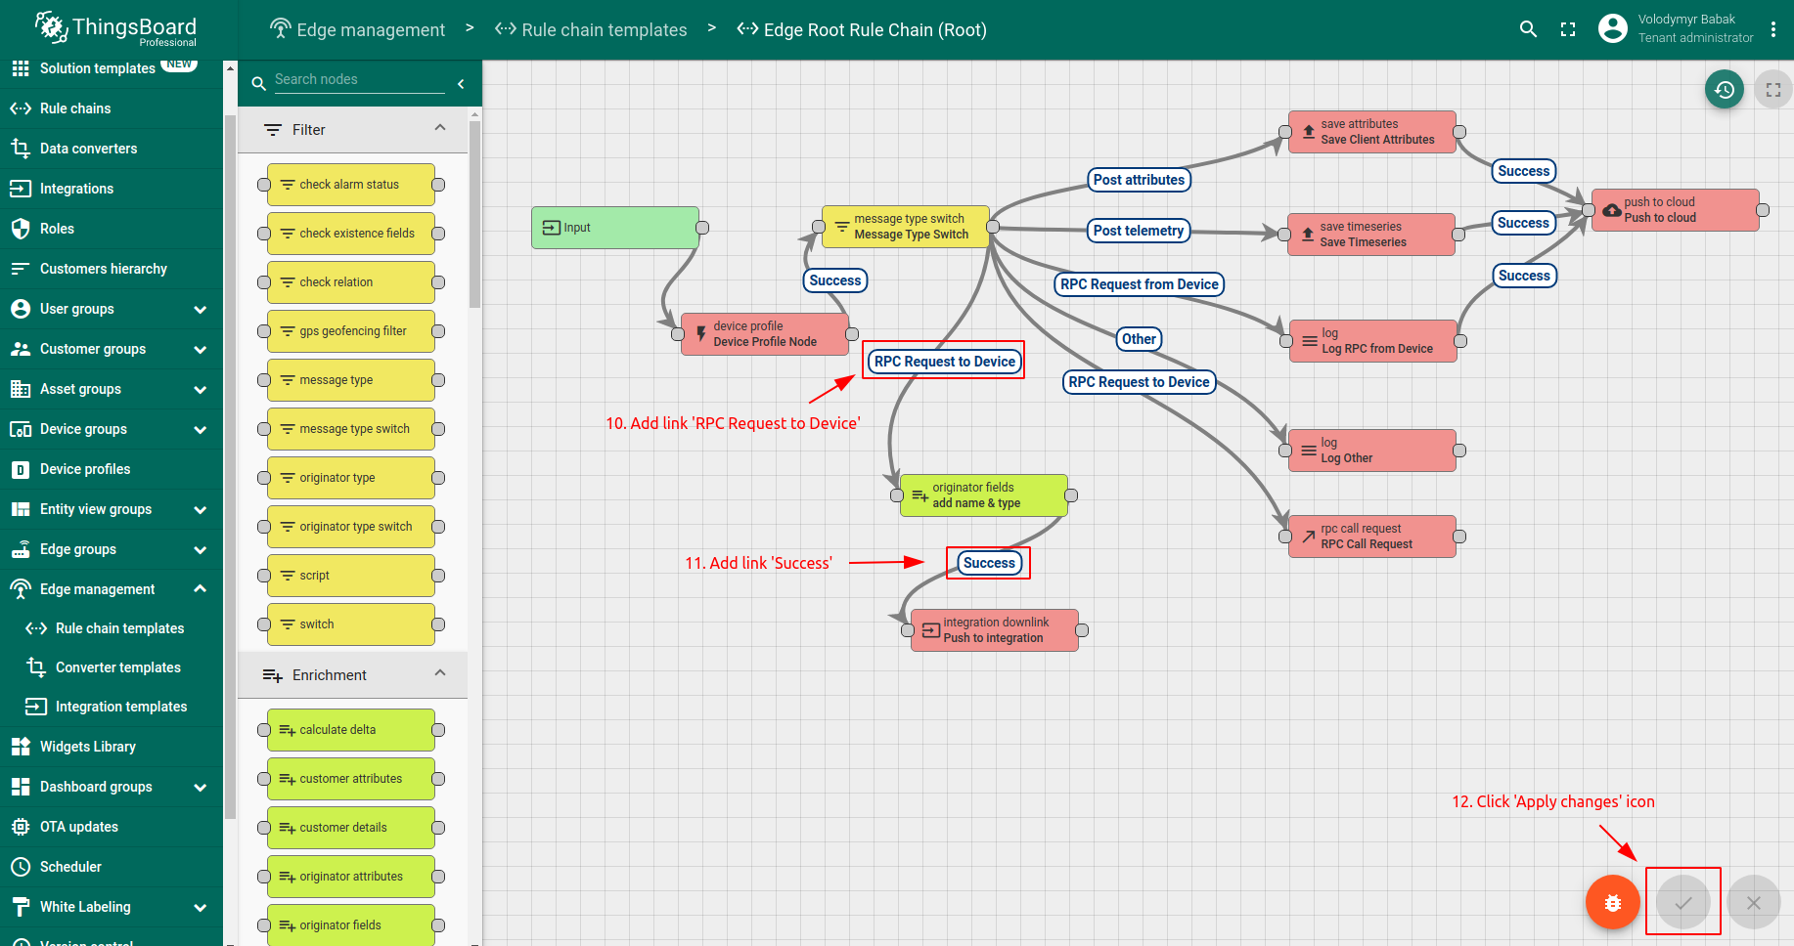Open rule chain version history icon
The image size is (1794, 946).
click(1725, 90)
